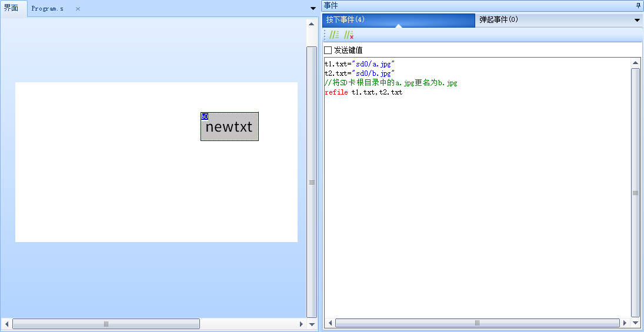Click the uncomment lines icon with red X
The width and height of the screenshot is (644, 332).
coord(349,35)
